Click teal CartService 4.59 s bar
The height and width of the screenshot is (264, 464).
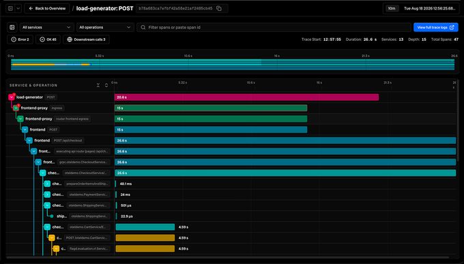coord(145,227)
